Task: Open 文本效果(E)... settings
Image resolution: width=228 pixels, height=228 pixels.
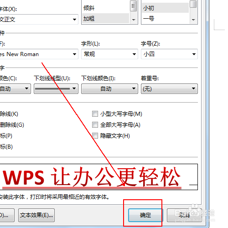Action: click(x=36, y=215)
